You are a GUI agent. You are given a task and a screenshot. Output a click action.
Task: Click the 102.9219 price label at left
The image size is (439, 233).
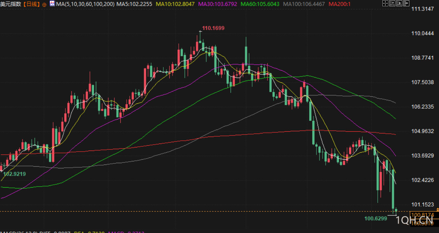tap(14, 174)
